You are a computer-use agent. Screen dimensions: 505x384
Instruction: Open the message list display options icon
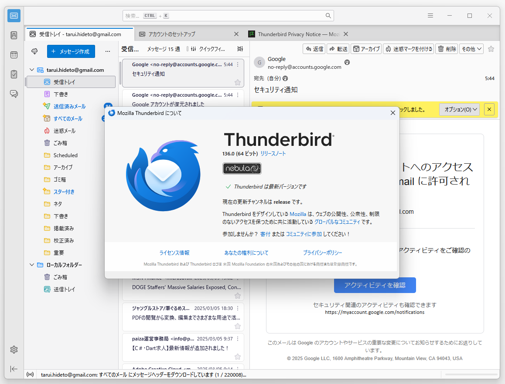[x=239, y=49]
